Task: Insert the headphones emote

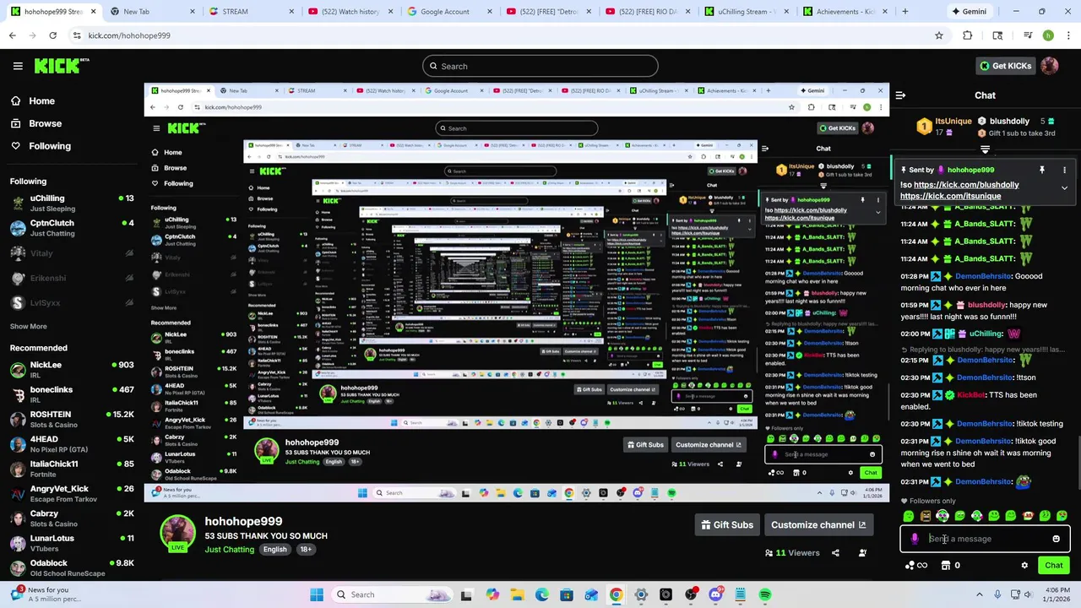Action: [942, 516]
